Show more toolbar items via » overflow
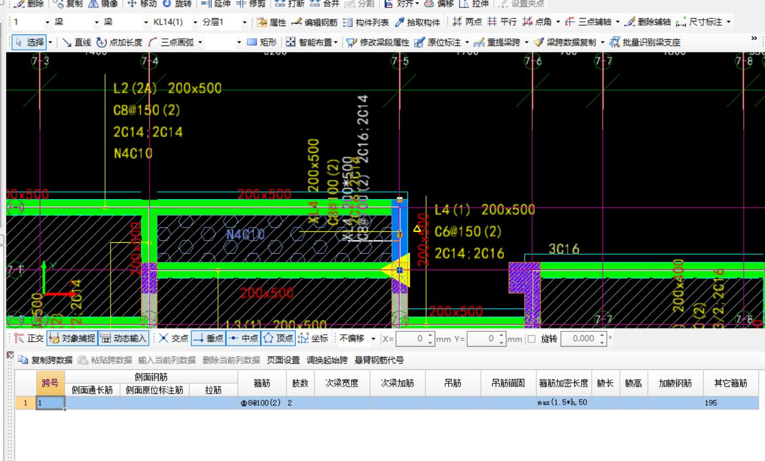Screen dimensions: 765x461 point(755,38)
